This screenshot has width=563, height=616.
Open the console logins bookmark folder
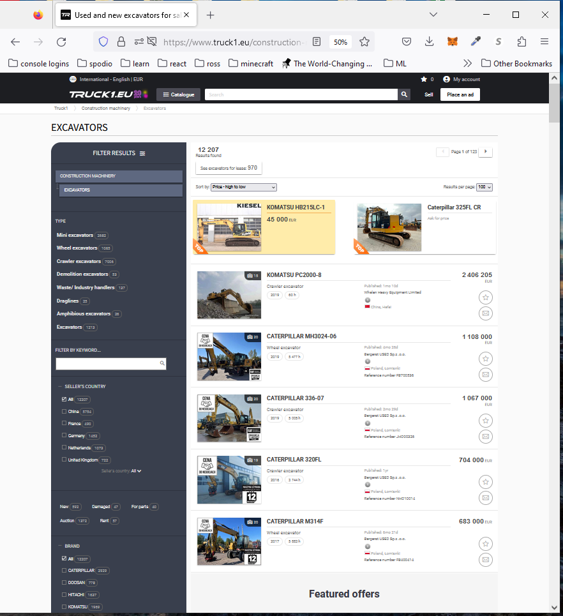coord(38,63)
